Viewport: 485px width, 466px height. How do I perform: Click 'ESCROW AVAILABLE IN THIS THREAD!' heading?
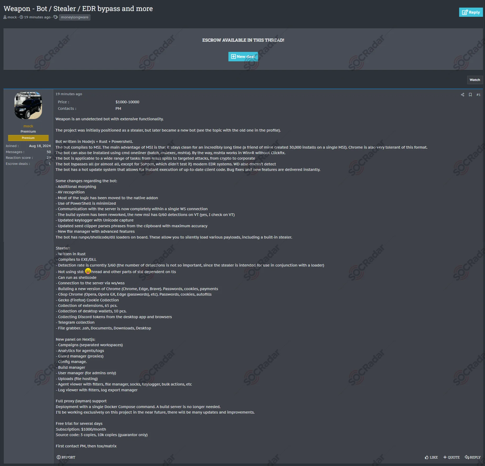coord(243,40)
